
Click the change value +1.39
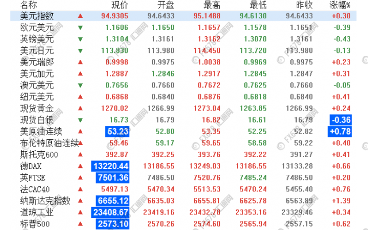[341, 201]
